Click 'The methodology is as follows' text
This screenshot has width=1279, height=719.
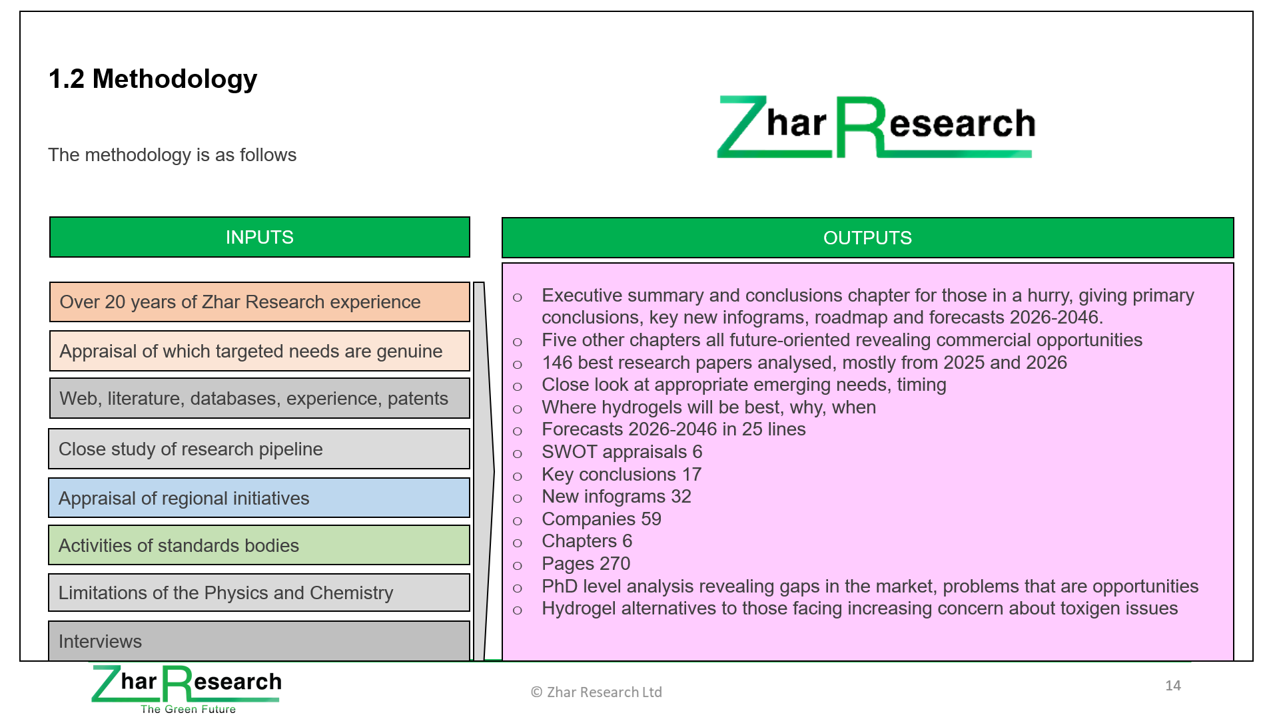[x=172, y=154]
